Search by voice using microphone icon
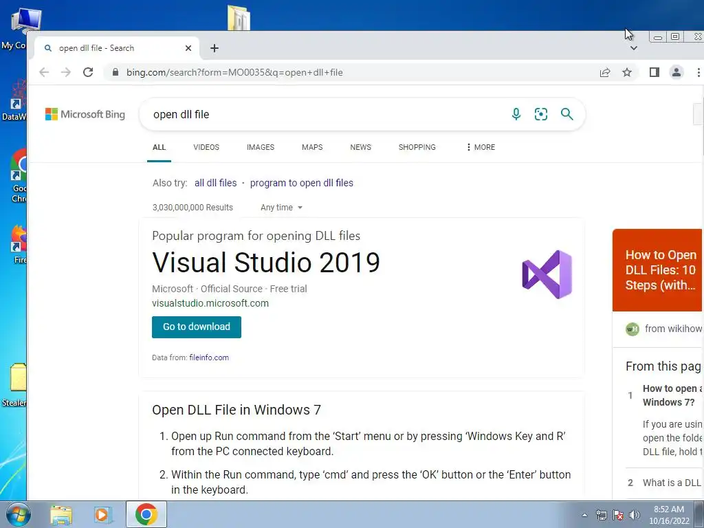The width and height of the screenshot is (704, 528). (x=516, y=114)
